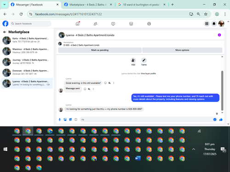
Task: Click the Name edit pencil icon
Action: click(144, 60)
